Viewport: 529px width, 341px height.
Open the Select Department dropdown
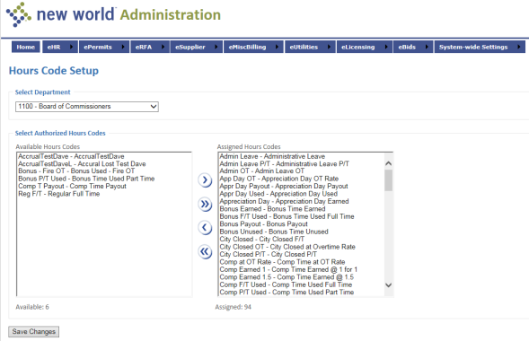pos(87,107)
